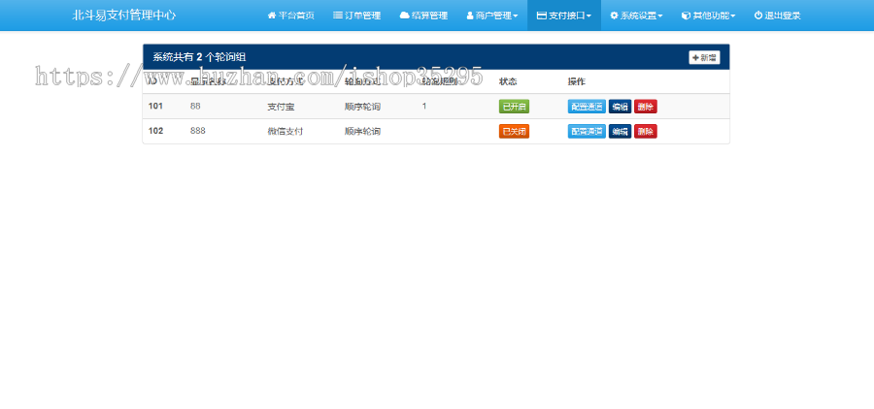Select the row ID 102 cell
The image size is (874, 409).
(155, 131)
